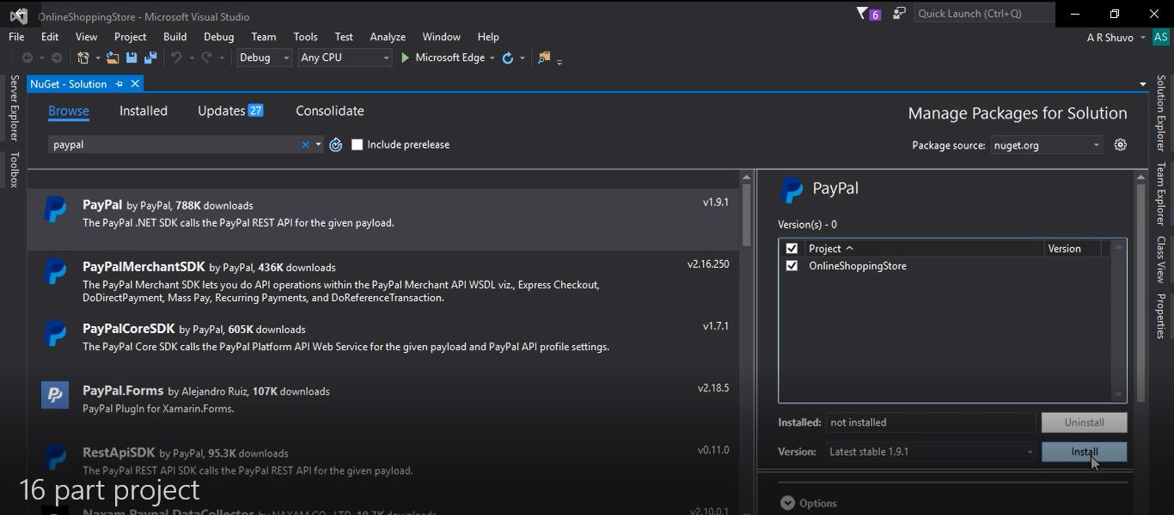
Task: Click the paypal search input field
Action: pyautogui.click(x=174, y=145)
